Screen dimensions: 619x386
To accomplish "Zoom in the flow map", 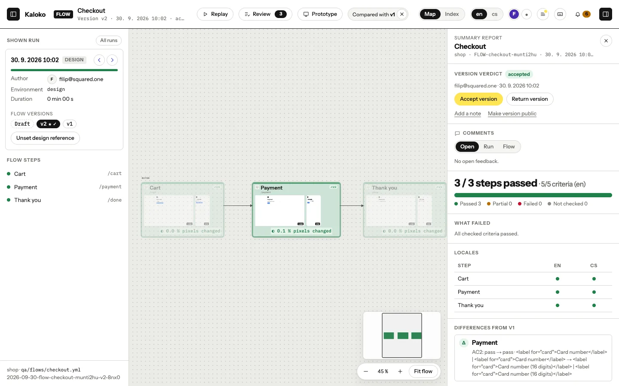I will click(x=400, y=371).
